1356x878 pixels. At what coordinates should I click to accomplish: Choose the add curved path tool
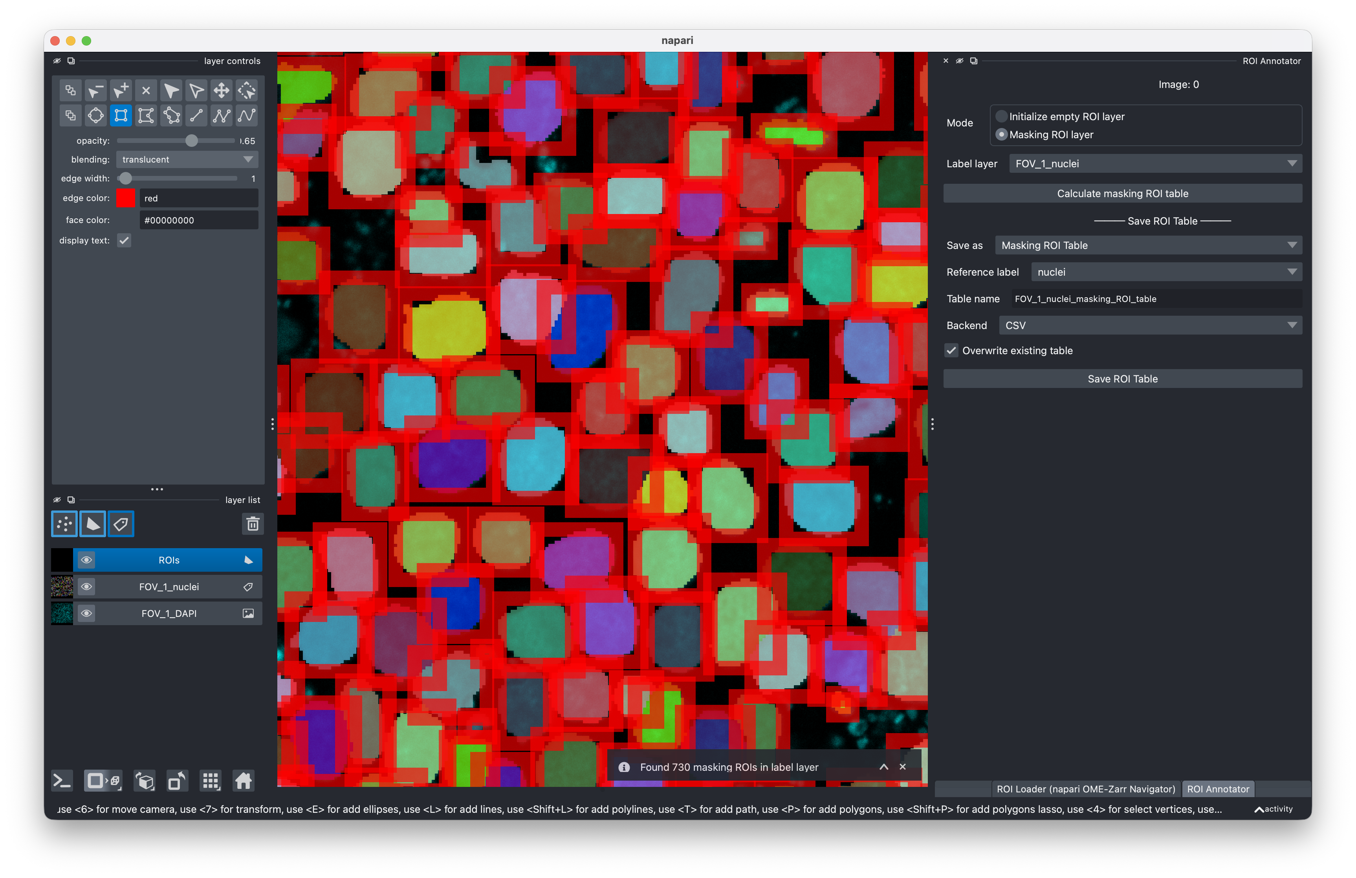point(246,115)
